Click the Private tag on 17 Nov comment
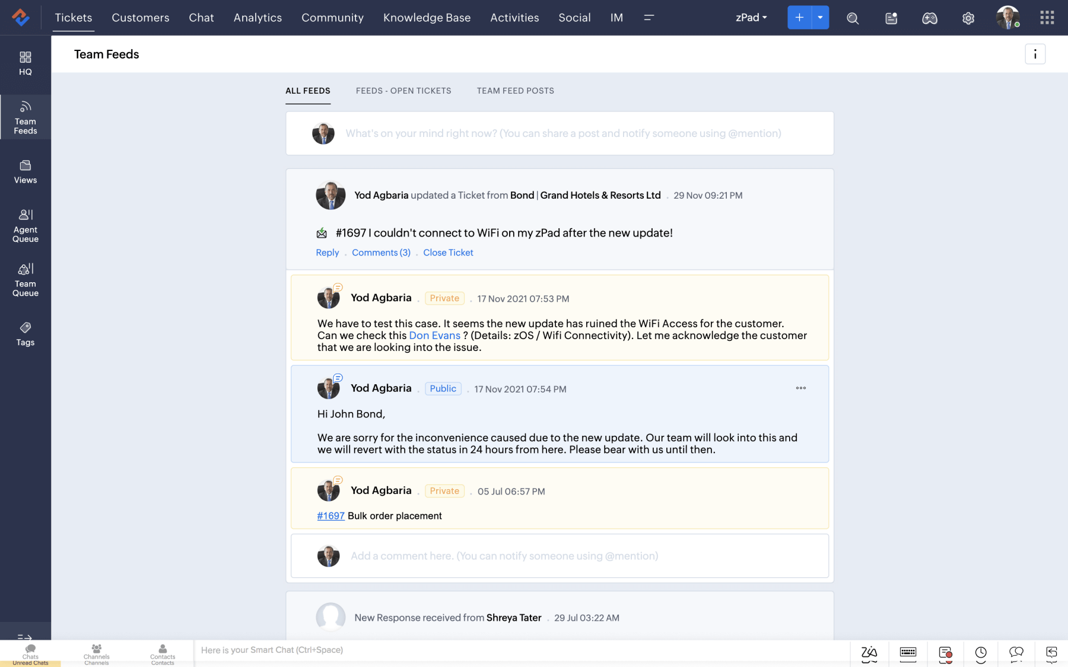This screenshot has height=667, width=1068. pos(444,298)
